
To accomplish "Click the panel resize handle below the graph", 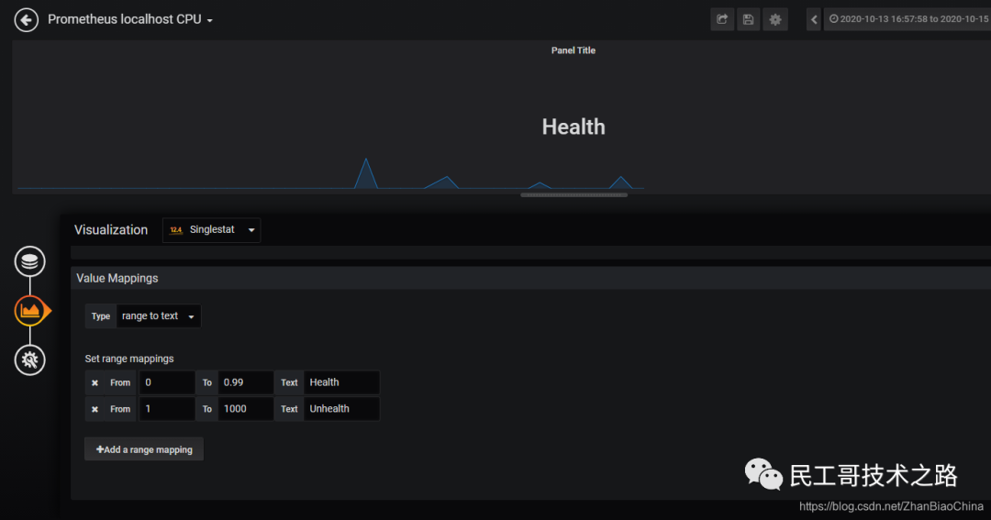I will (573, 195).
